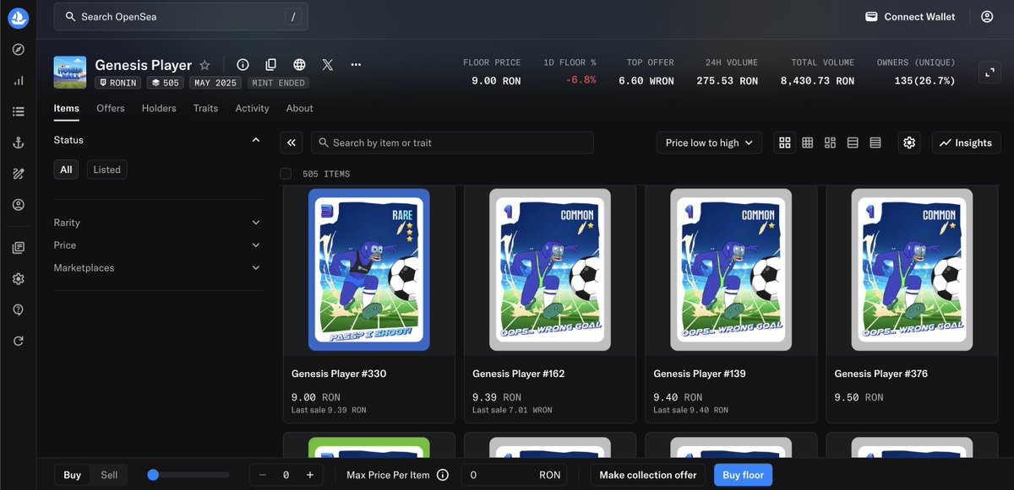Open the settings gear in left sidebar
The width and height of the screenshot is (1014, 490).
coord(19,279)
